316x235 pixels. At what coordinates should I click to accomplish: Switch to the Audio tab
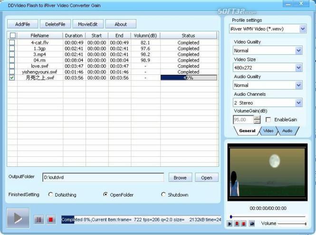(x=287, y=131)
